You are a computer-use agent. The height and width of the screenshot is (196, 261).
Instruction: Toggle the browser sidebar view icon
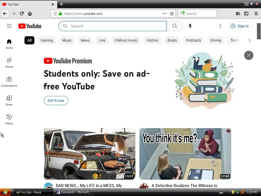pos(246,14)
